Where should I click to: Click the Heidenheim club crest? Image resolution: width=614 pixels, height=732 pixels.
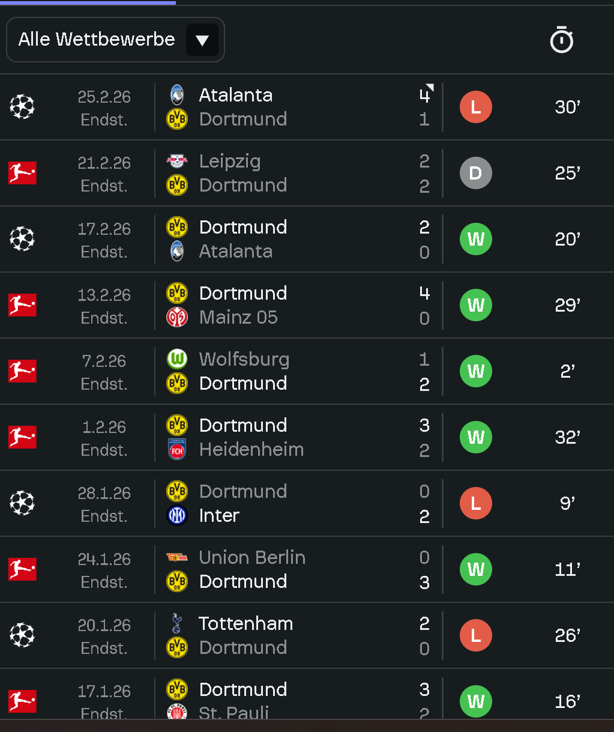coord(177,449)
